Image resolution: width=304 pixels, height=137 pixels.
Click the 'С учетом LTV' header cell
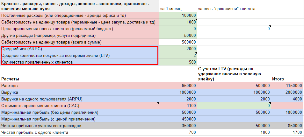click(x=234, y=74)
